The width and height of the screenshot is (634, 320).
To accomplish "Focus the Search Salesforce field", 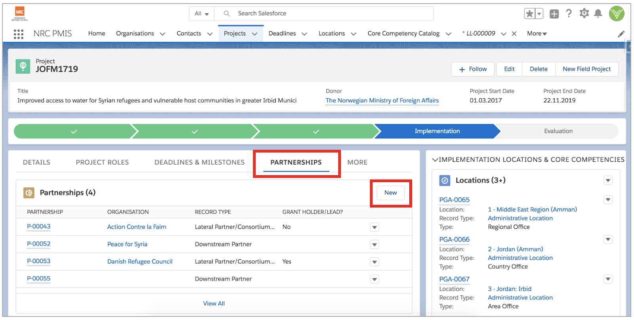I will [324, 13].
